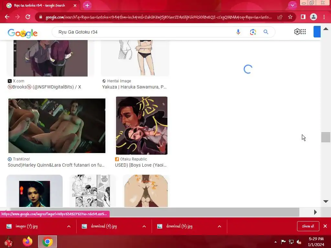Click the forward navigation arrow
The image size is (331, 248).
click(x=17, y=17)
